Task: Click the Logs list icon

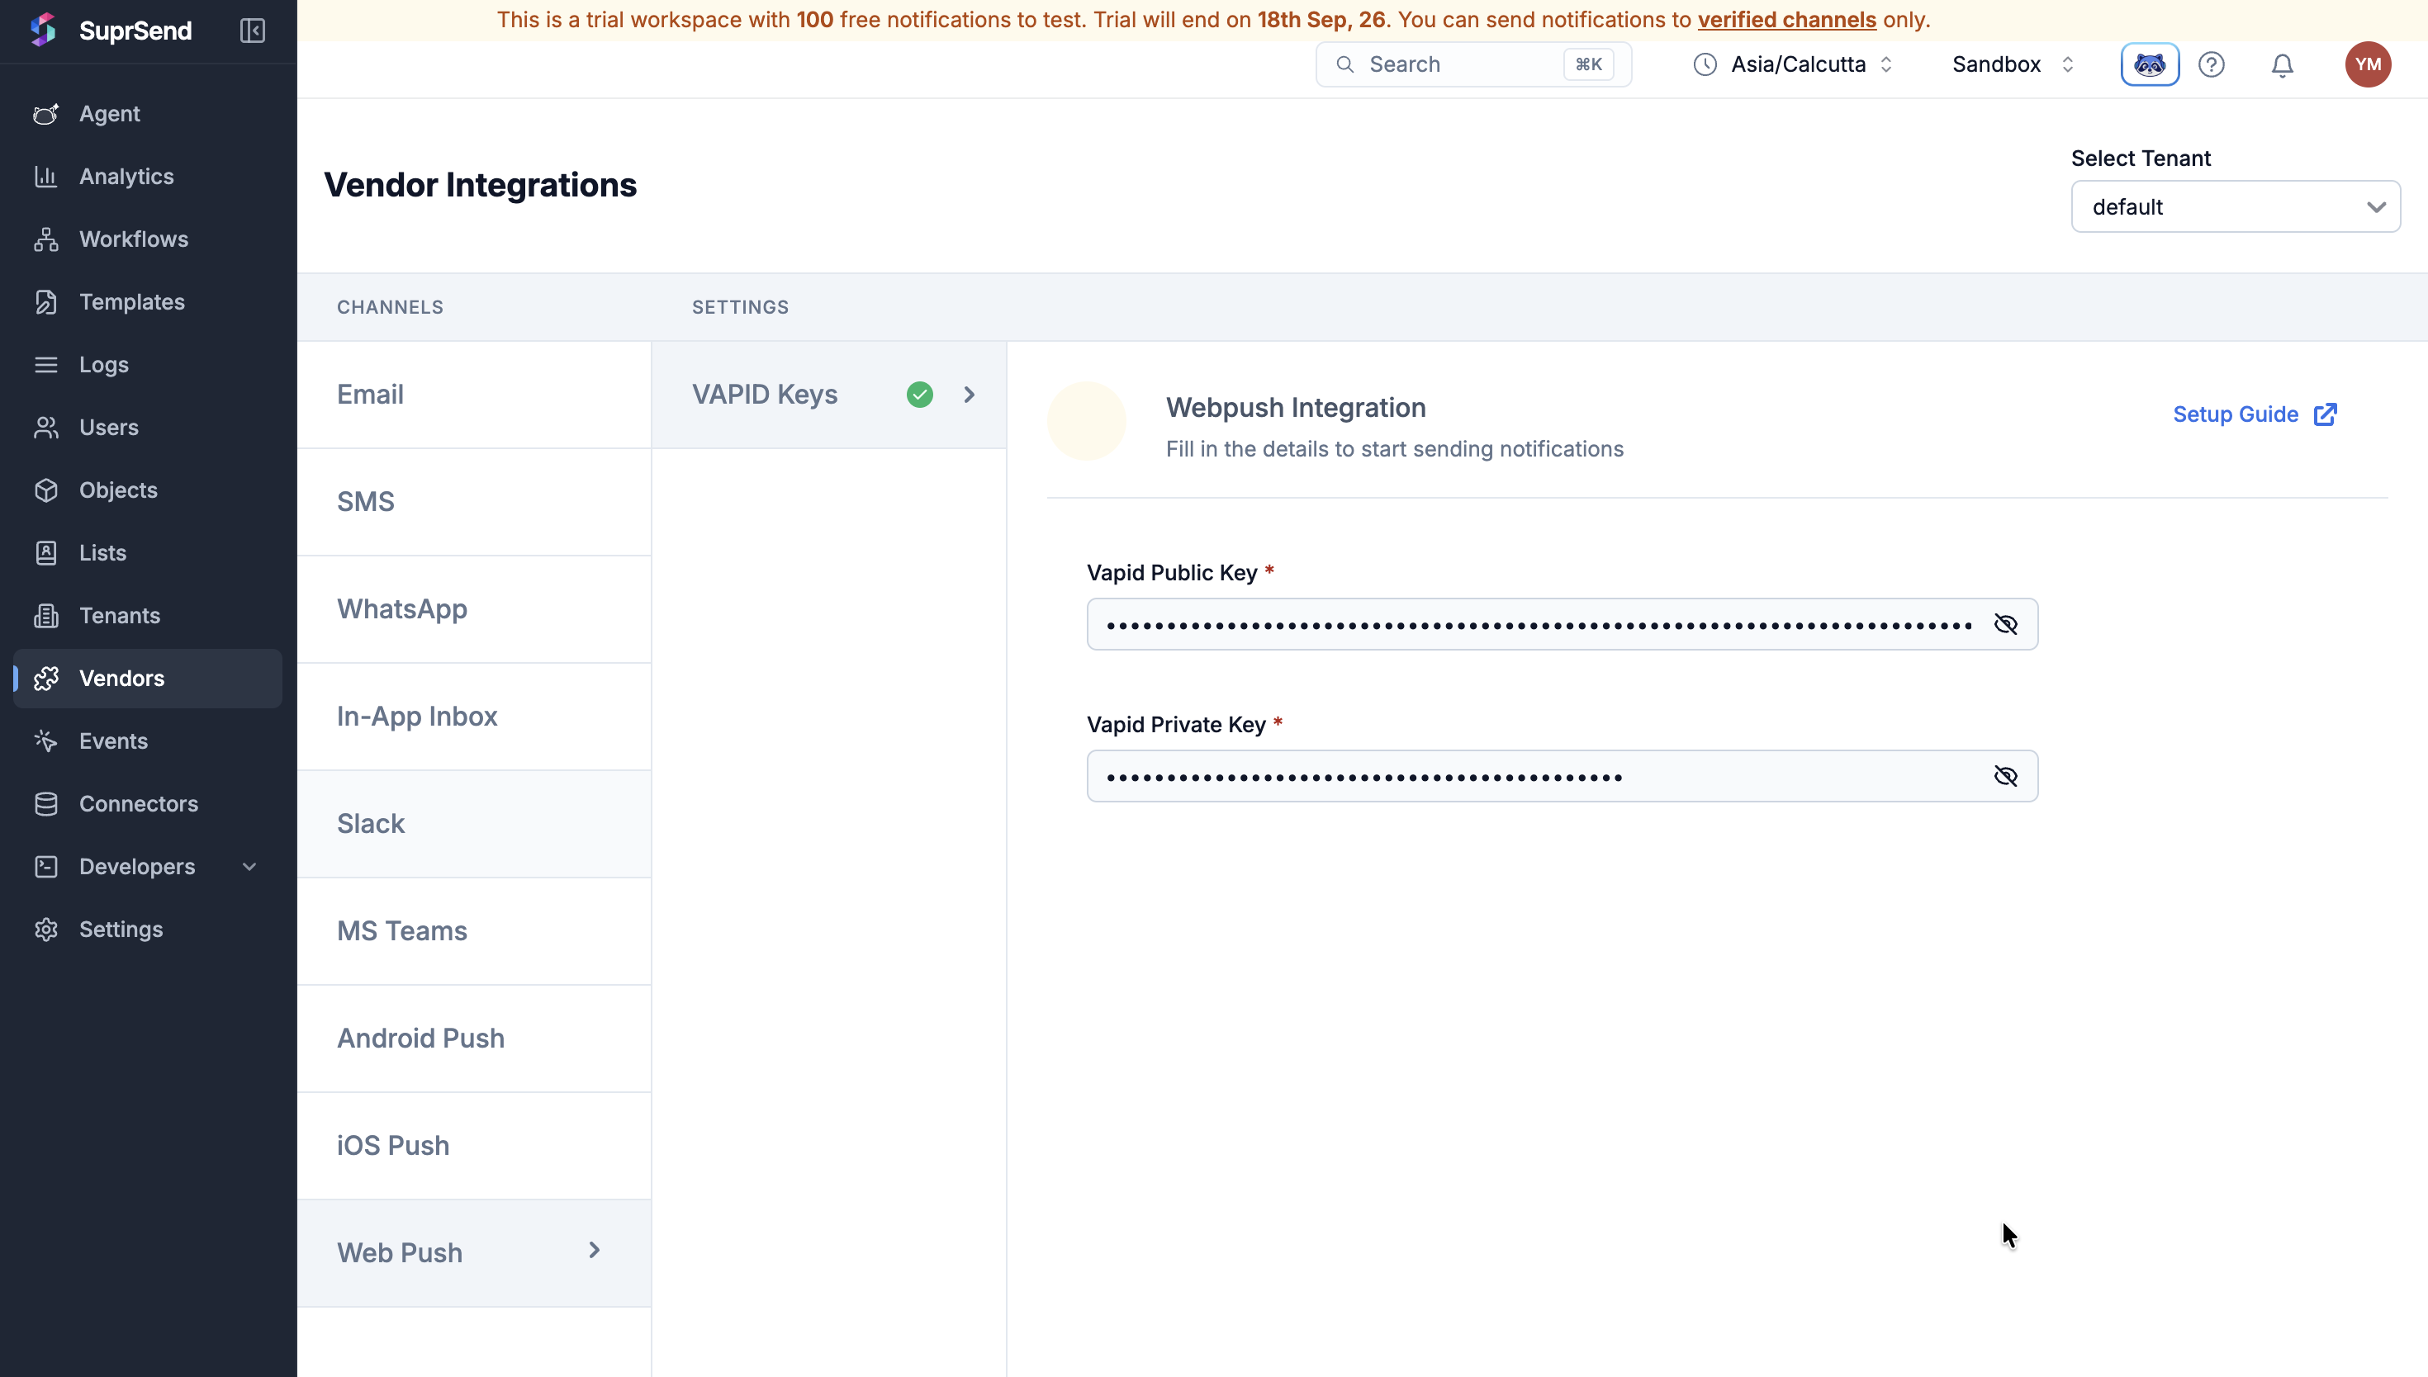Action: pyautogui.click(x=45, y=364)
